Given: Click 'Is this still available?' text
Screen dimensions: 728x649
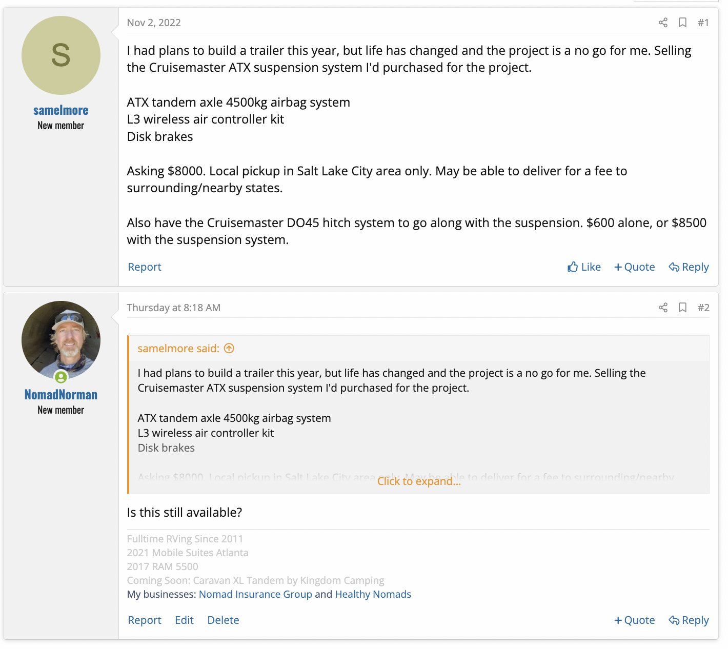Looking at the screenshot, I should (x=185, y=513).
